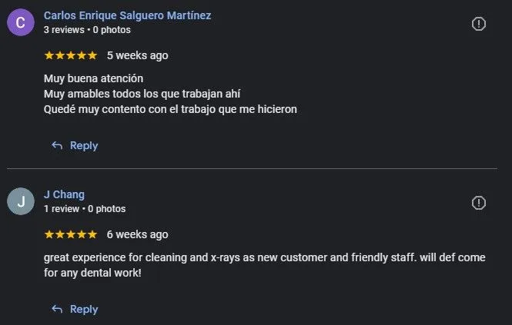Viewport: 512px width, 325px height.
Task: Select the "Muy buena atención" review text
Action: 94,78
